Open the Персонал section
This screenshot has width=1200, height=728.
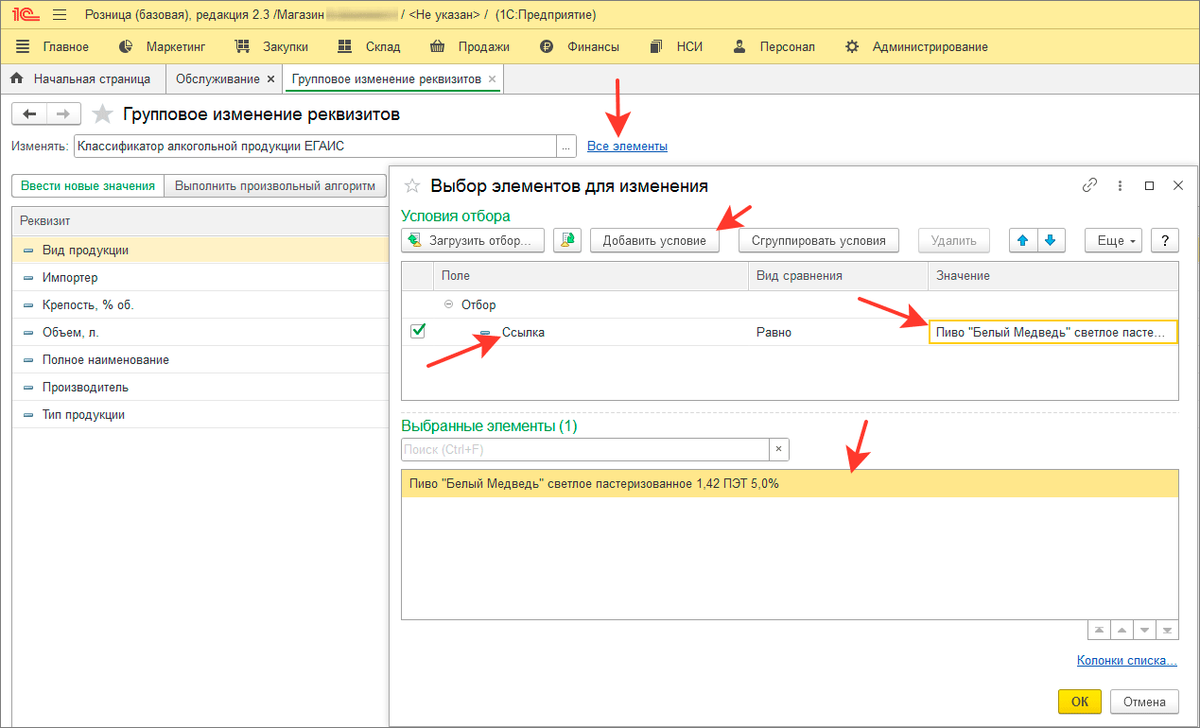pos(774,46)
